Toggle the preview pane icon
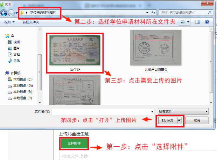The height and width of the screenshot is (160, 217). [x=197, y=22]
